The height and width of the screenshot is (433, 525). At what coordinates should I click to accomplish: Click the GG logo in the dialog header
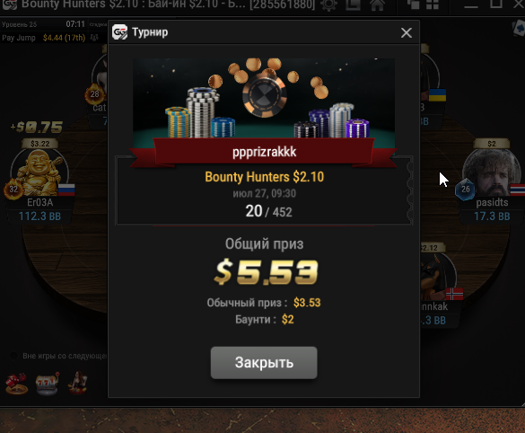click(120, 32)
